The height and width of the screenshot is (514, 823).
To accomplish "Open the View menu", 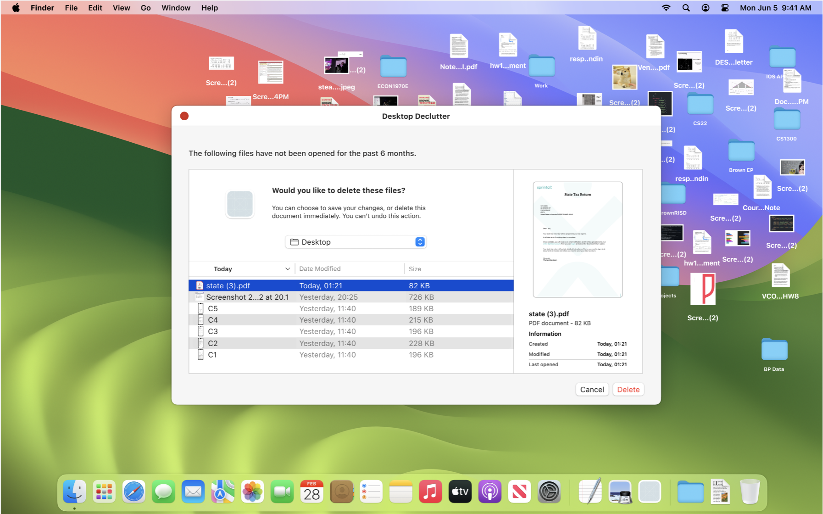I will [122, 8].
